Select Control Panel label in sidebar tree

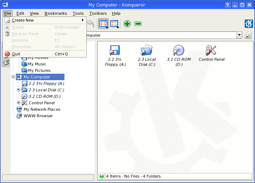42,103
